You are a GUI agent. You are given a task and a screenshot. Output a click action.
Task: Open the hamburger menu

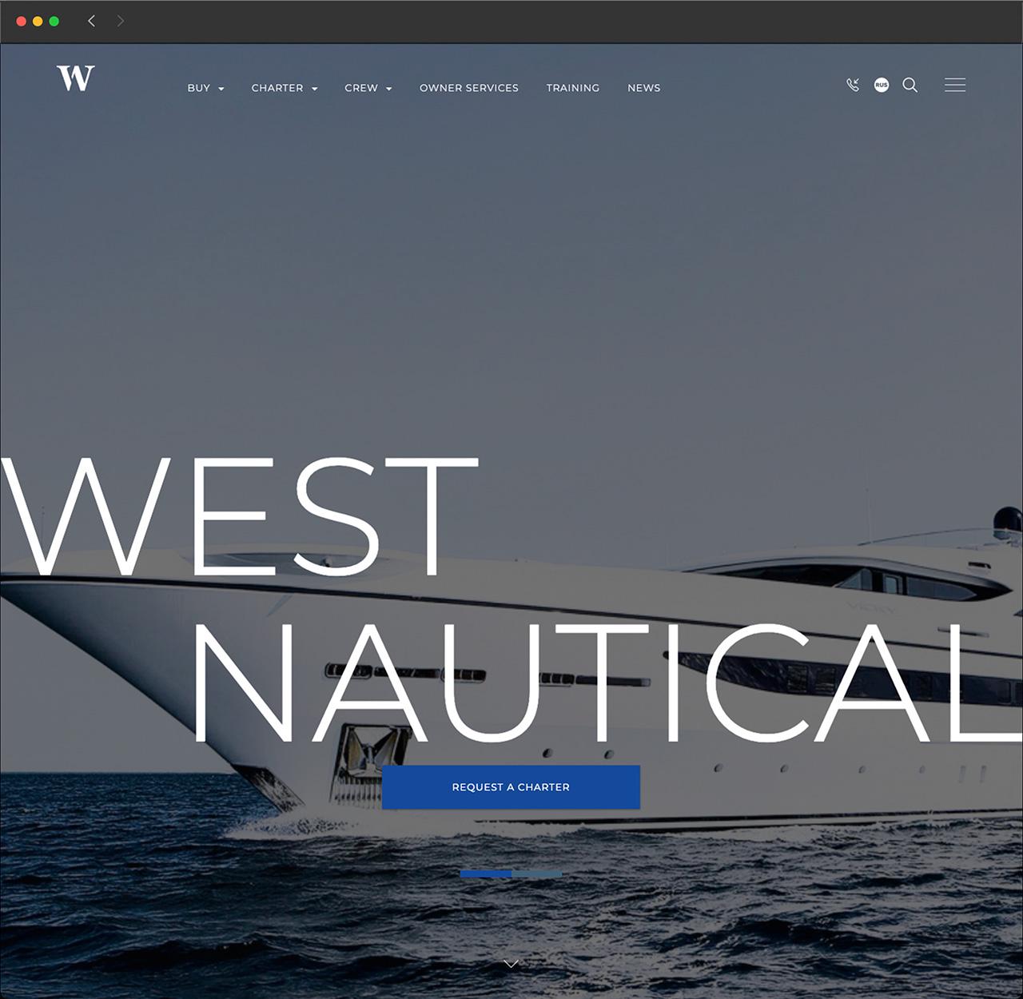955,85
